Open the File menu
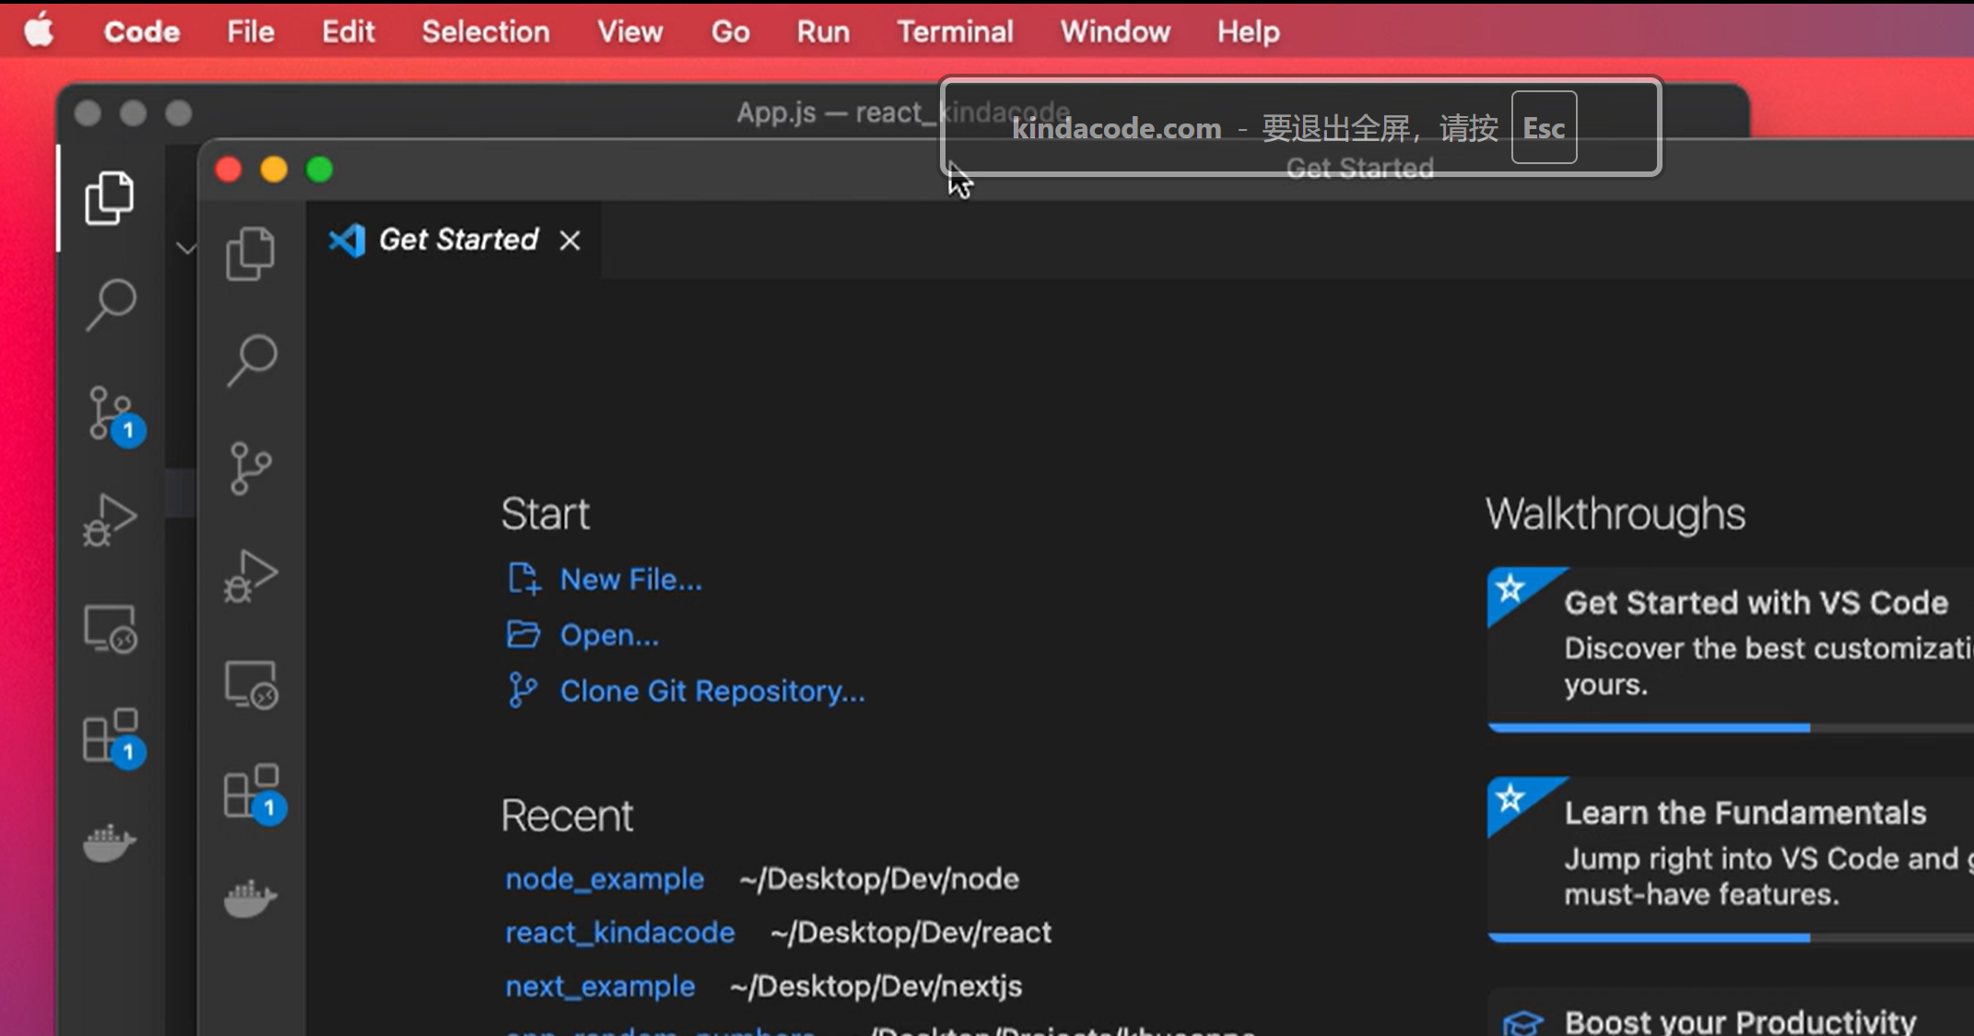Screen dimensions: 1974x1036 click(251, 31)
